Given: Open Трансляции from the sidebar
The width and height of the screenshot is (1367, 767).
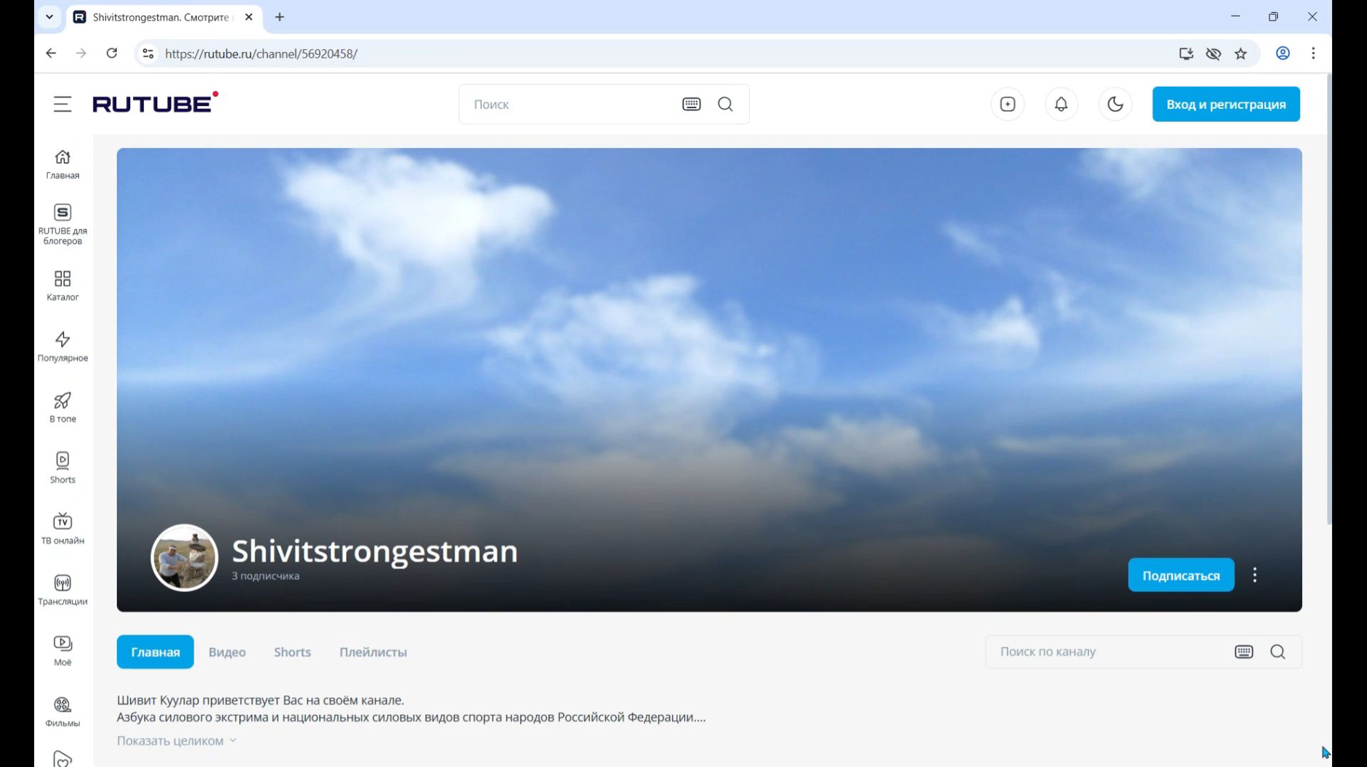Looking at the screenshot, I should coord(63,589).
